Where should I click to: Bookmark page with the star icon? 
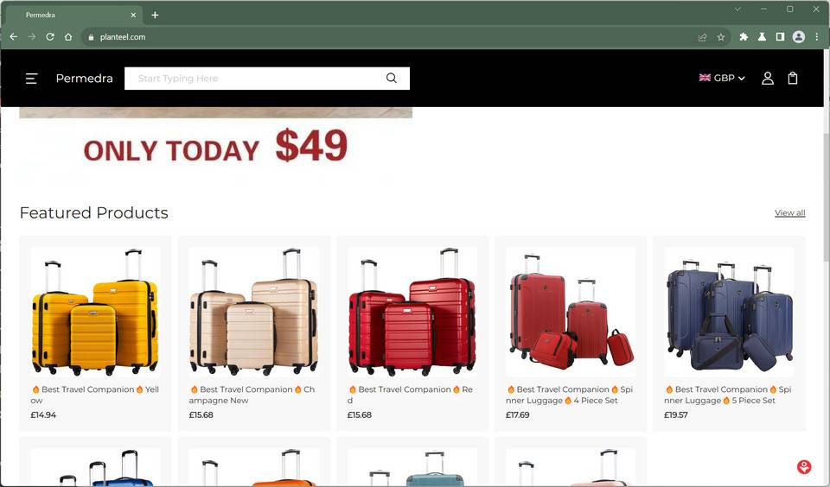[x=720, y=37]
